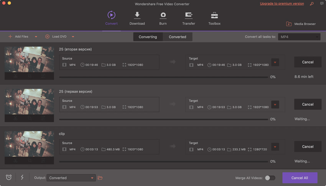The image size is (326, 186).
Task: Switch to the Converted tab
Action: click(x=178, y=37)
